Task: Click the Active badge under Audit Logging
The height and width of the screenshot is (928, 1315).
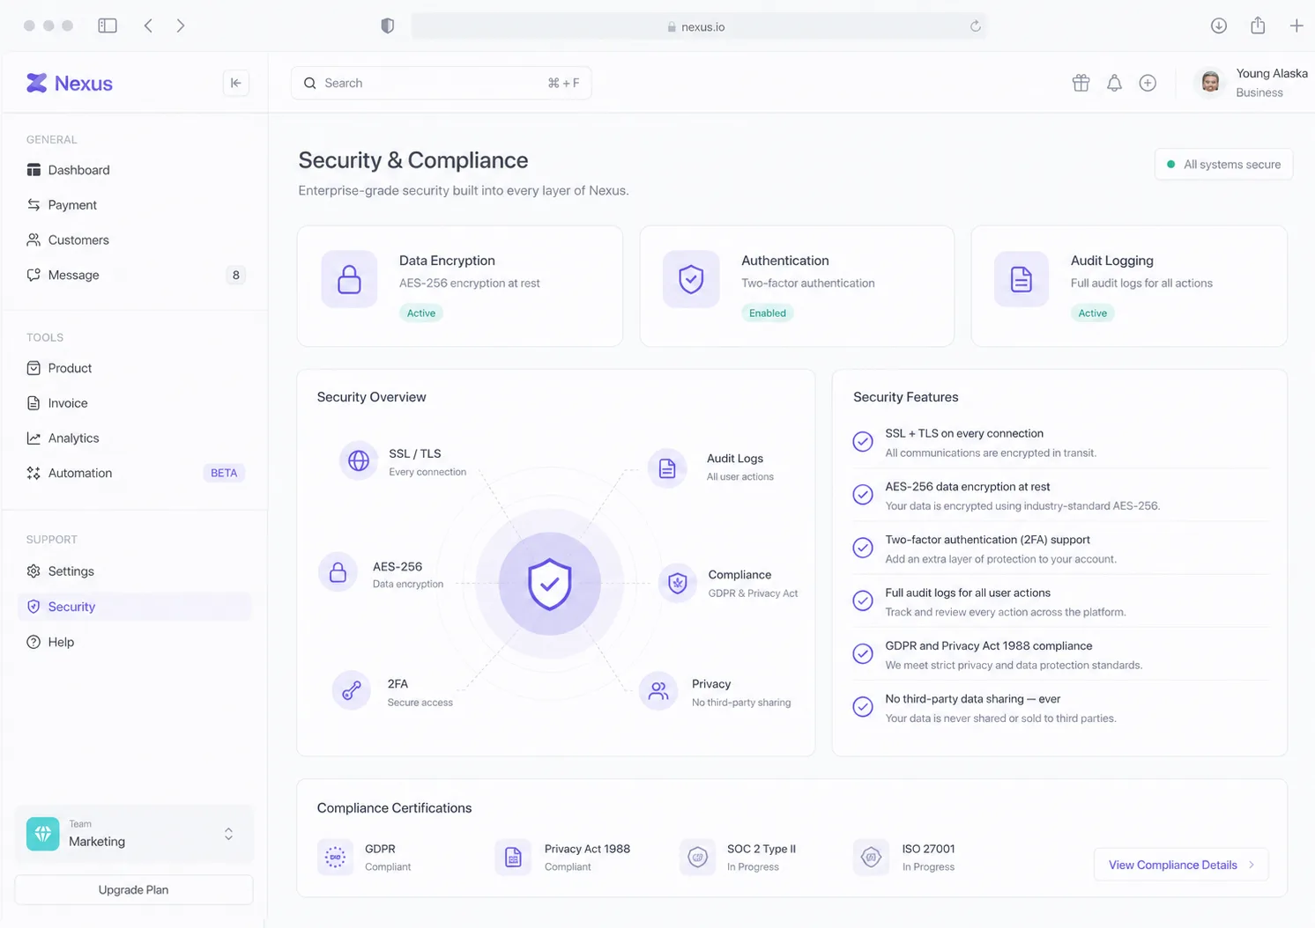Action: pyautogui.click(x=1093, y=313)
